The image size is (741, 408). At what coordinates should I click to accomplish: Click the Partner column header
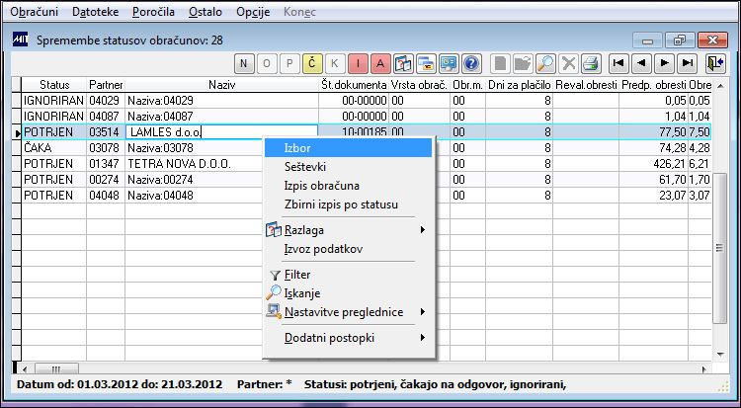click(x=106, y=85)
